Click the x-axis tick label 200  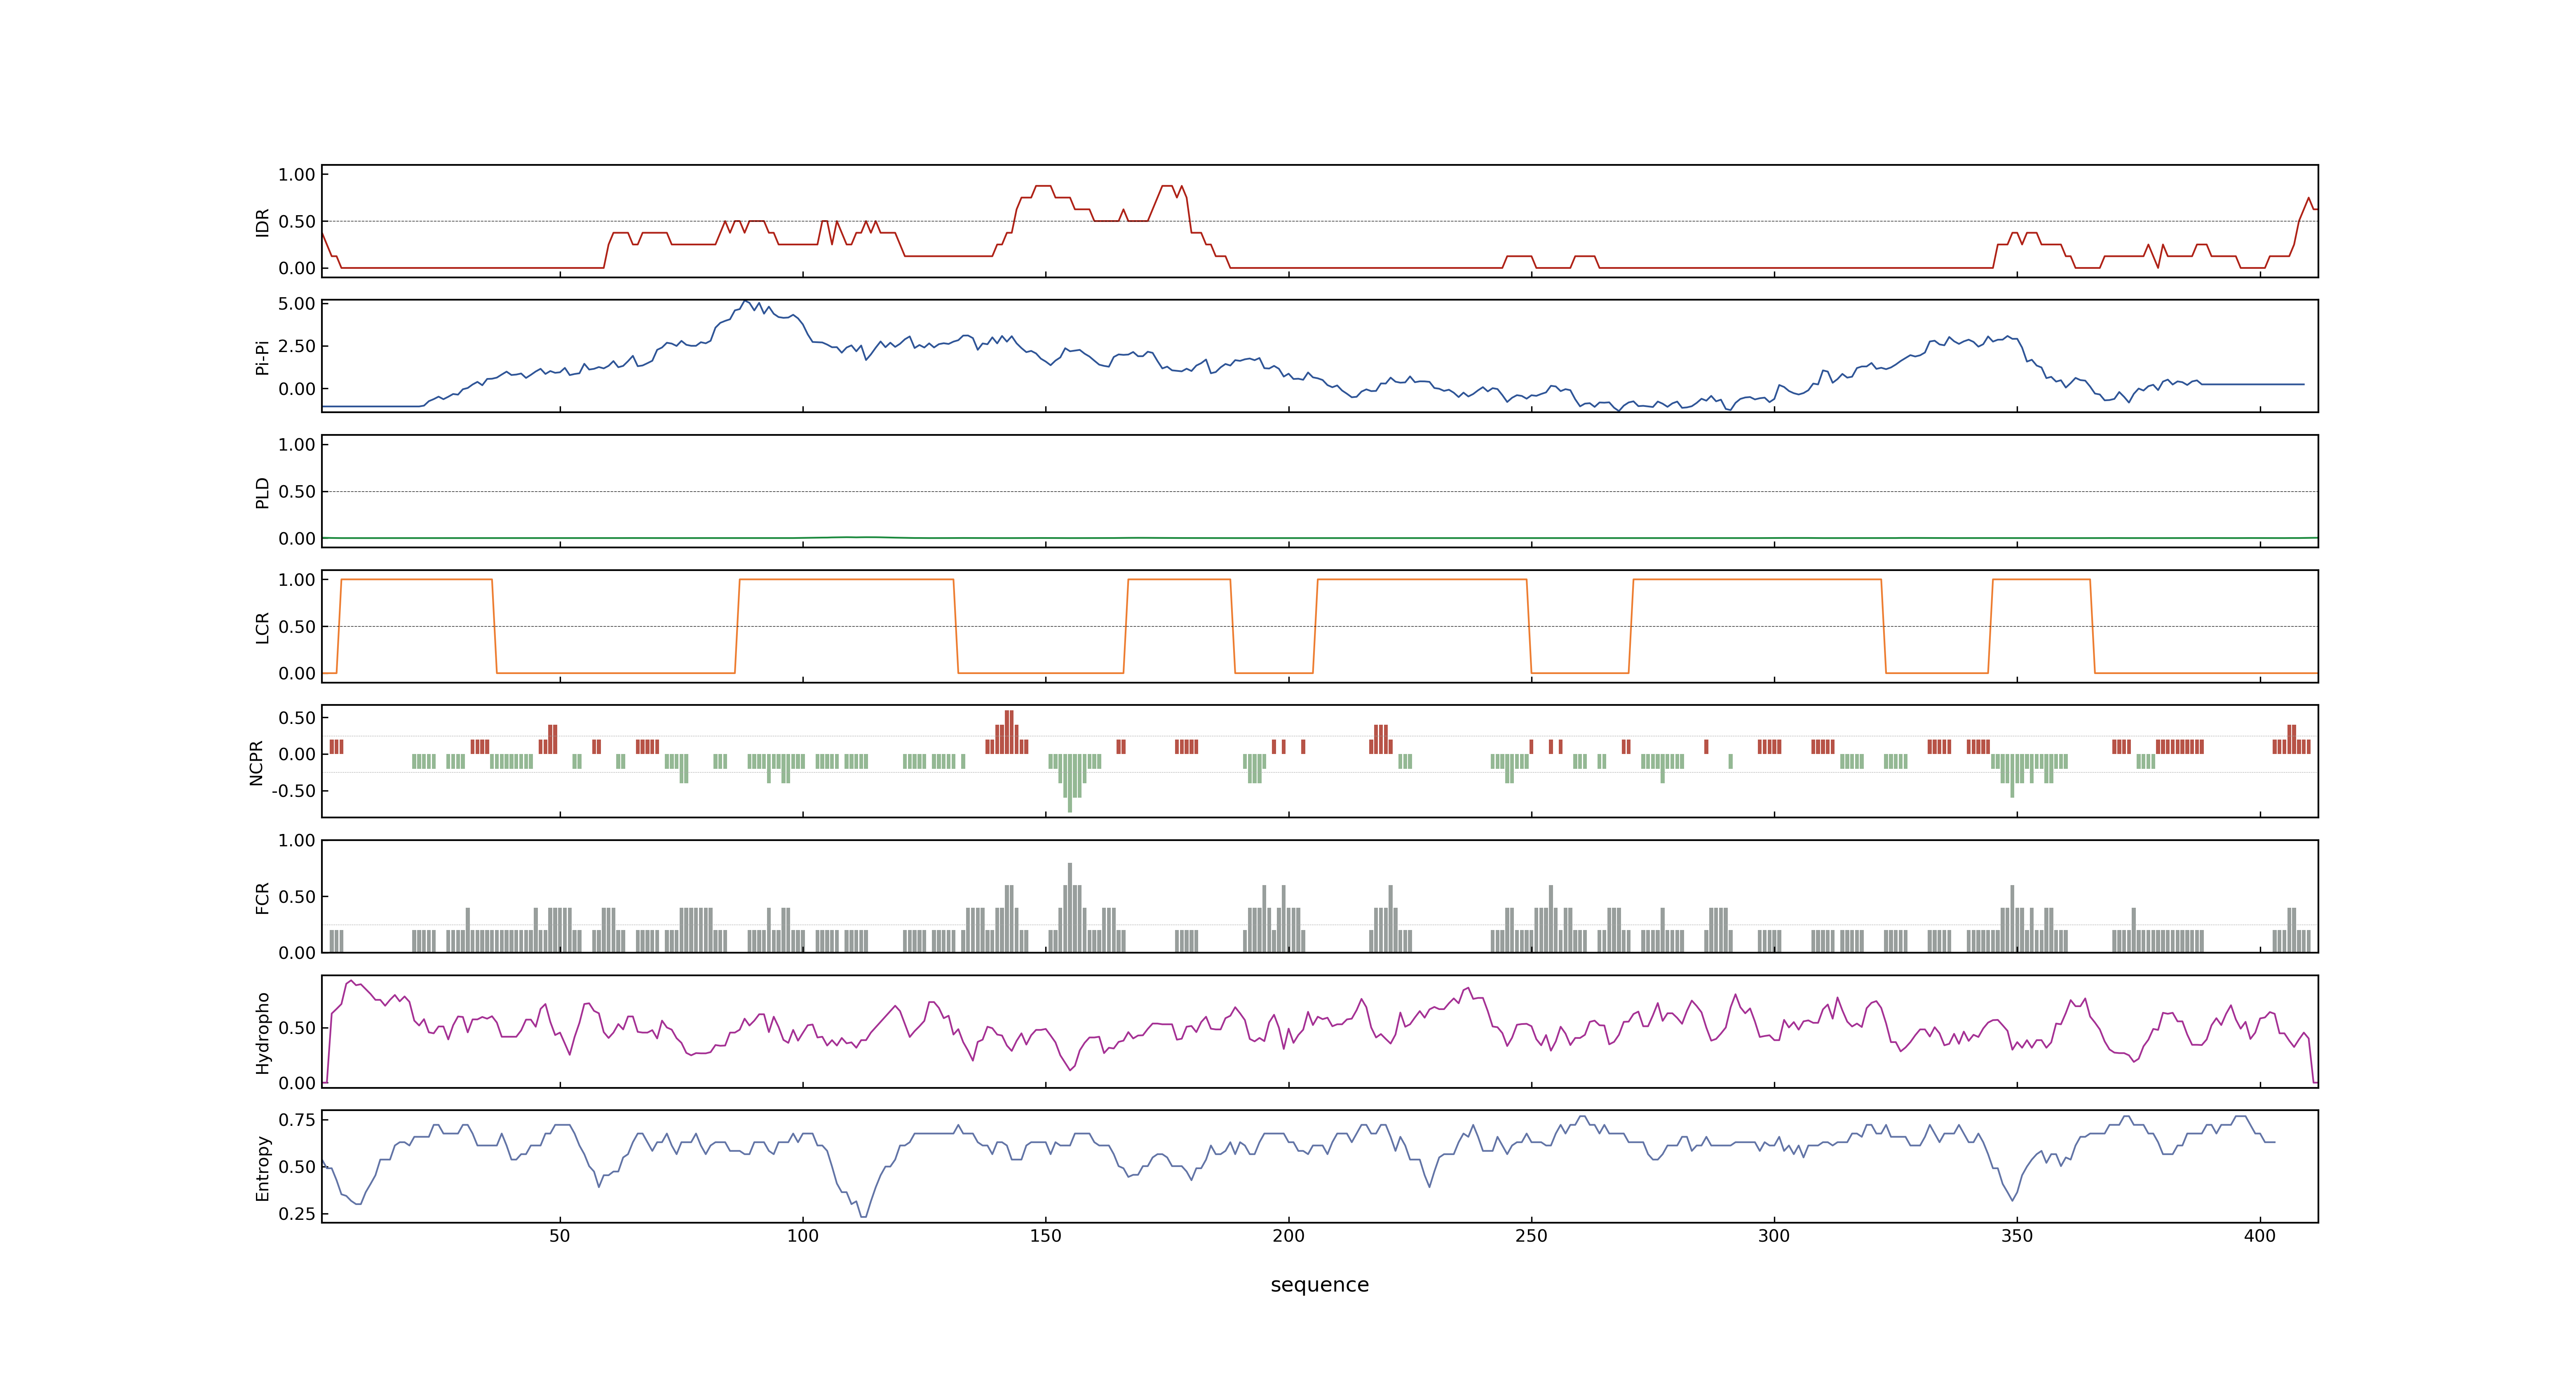tap(1288, 1236)
